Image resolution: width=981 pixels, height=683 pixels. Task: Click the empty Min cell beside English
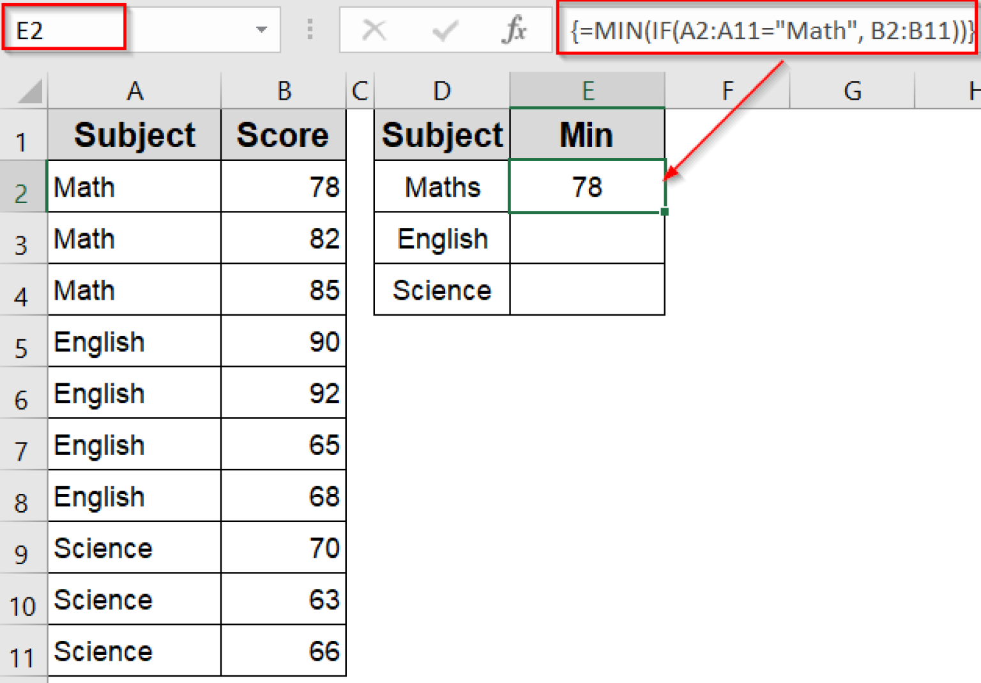click(x=587, y=238)
